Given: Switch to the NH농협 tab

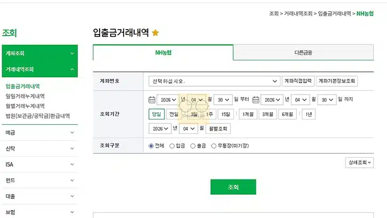Looking at the screenshot, I should (163, 52).
